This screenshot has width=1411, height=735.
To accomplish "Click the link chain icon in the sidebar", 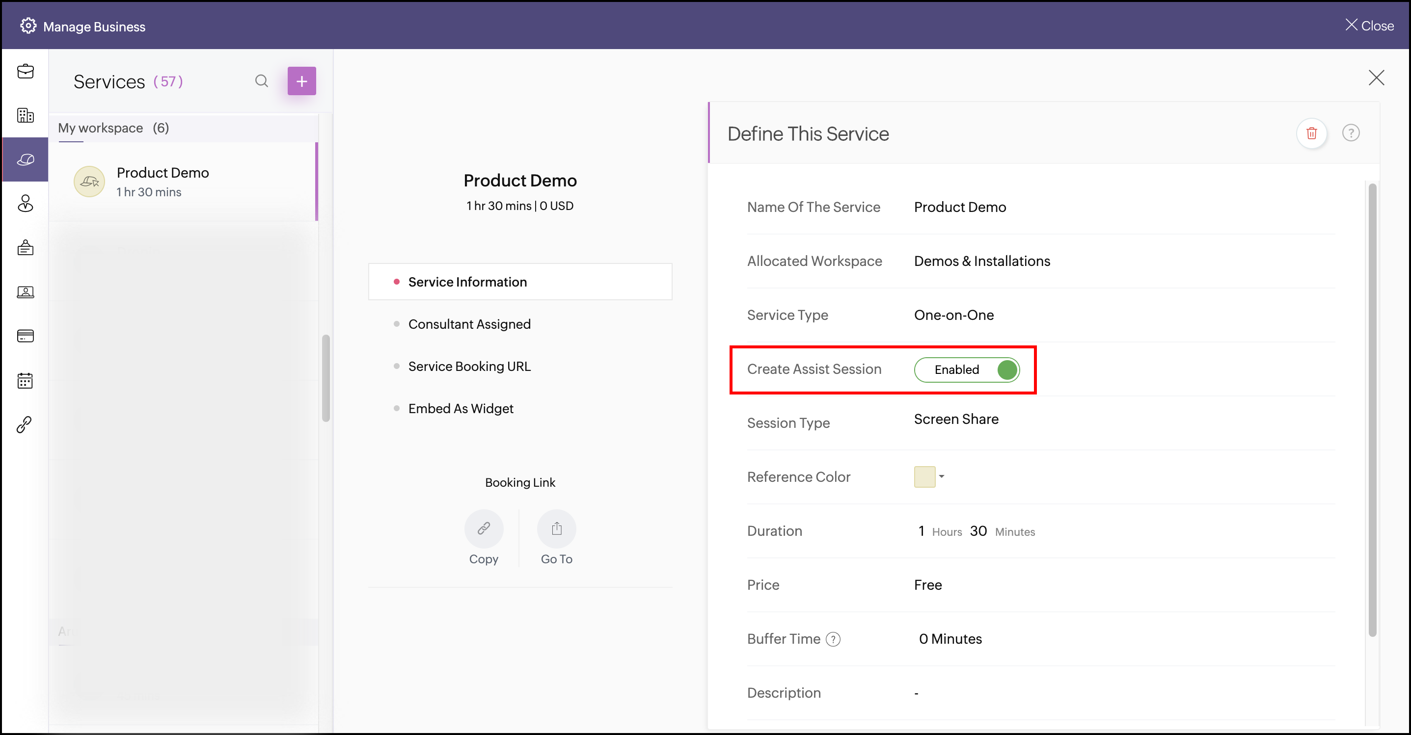I will point(25,424).
